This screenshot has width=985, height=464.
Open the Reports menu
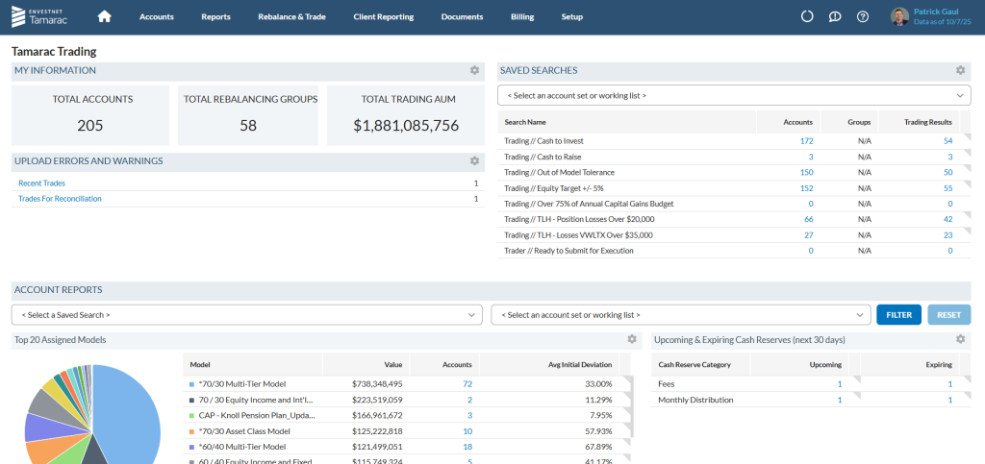(x=215, y=17)
